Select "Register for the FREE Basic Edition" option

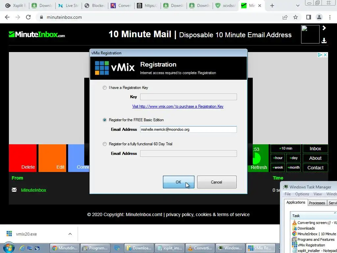(104, 120)
